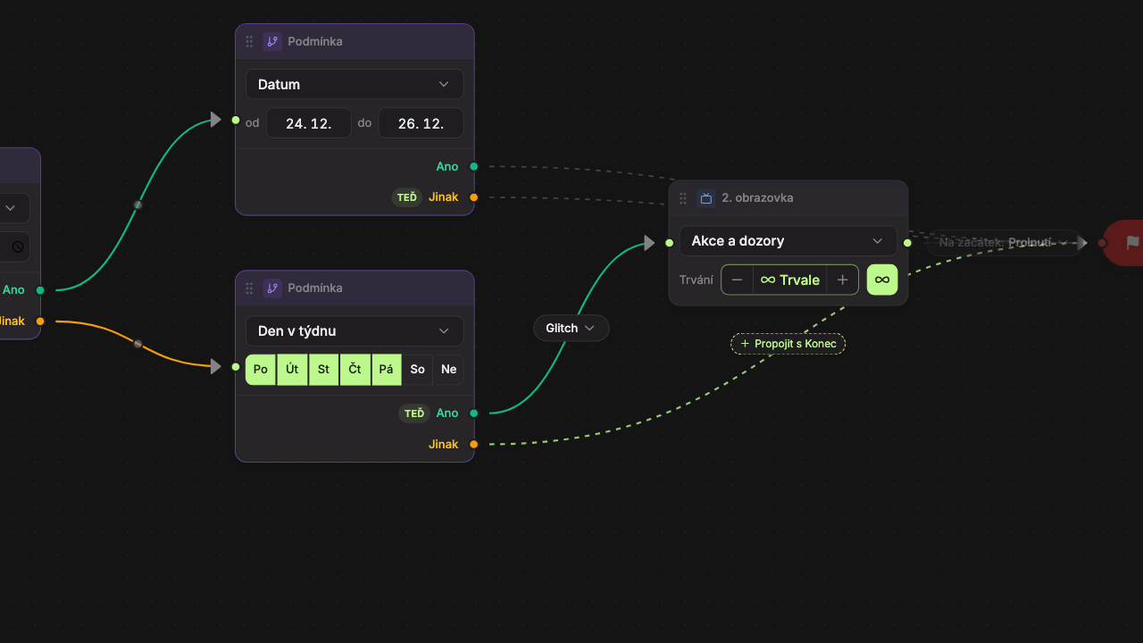
Task: Open the Datum condition type dropdown
Action: (x=355, y=84)
